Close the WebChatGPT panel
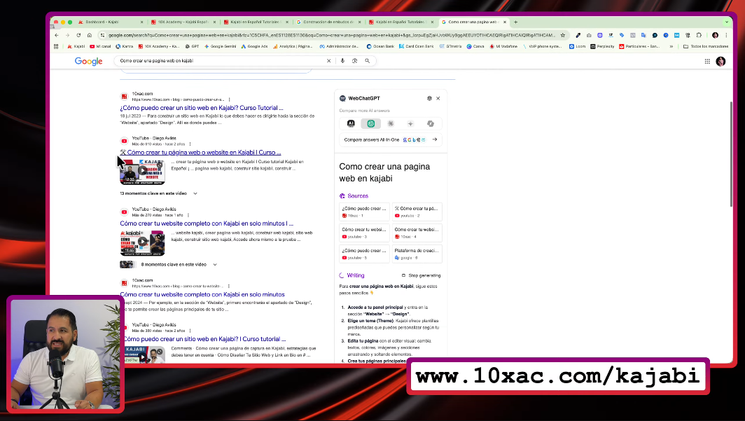 click(438, 98)
